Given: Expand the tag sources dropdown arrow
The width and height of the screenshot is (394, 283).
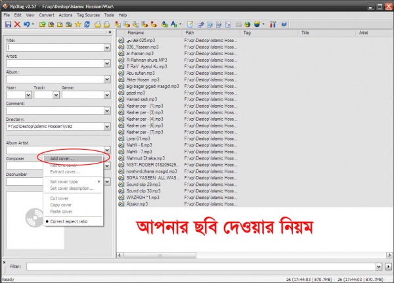Looking at the screenshot, I should (263, 24).
